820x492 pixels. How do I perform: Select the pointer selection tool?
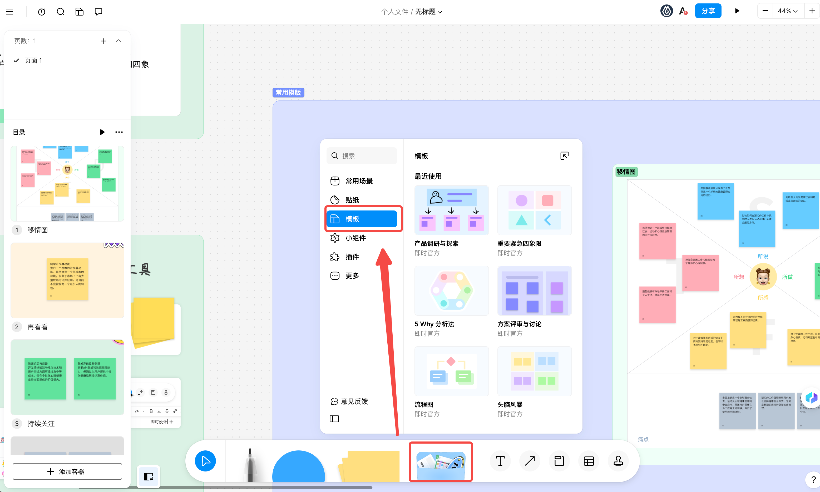[205, 461]
